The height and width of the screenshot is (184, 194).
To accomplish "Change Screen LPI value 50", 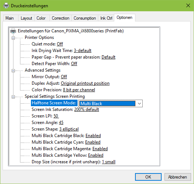I will pyautogui.click(x=56, y=116).
